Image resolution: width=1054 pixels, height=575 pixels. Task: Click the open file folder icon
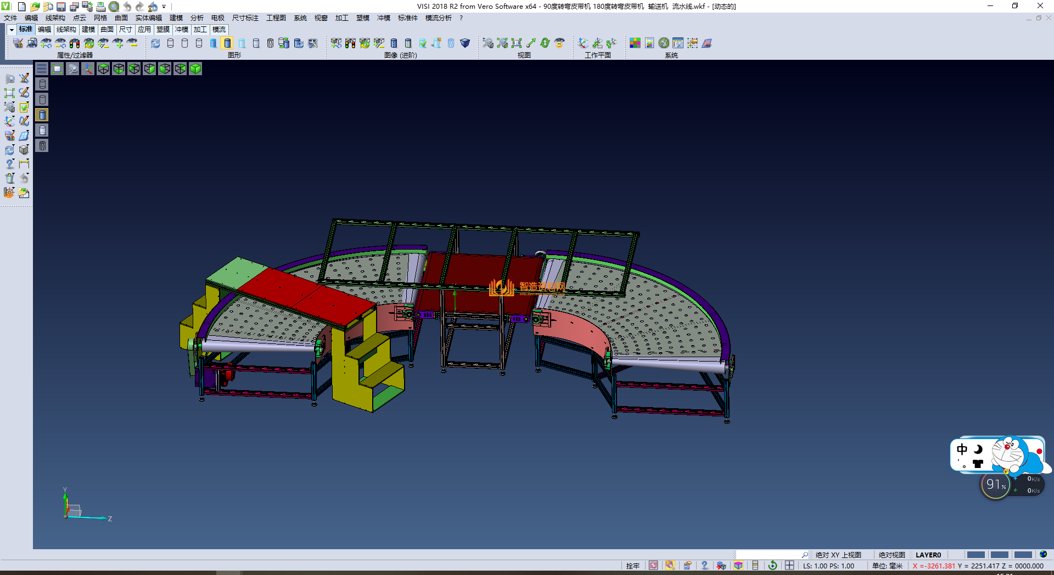click(x=35, y=7)
